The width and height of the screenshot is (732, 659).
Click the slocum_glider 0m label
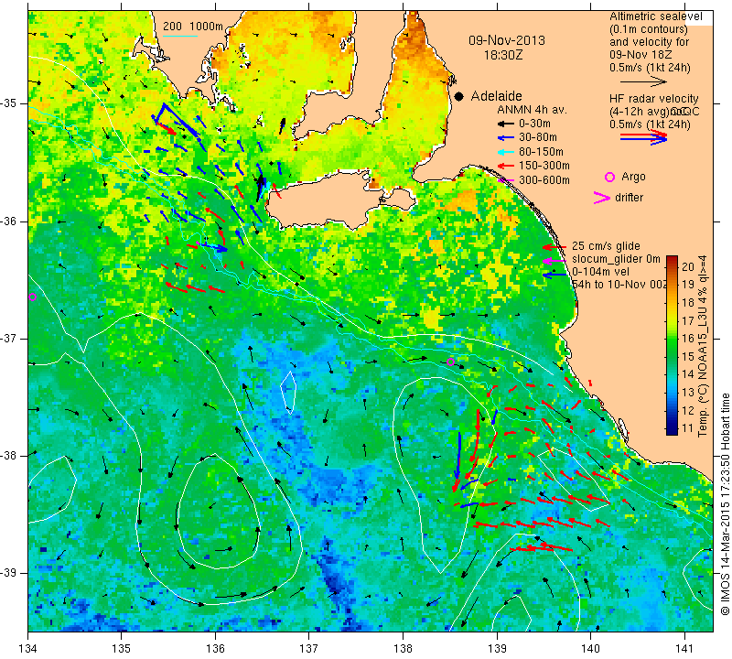616,259
